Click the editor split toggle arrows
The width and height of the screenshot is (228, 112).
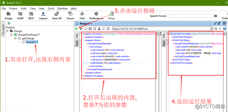[161, 34]
